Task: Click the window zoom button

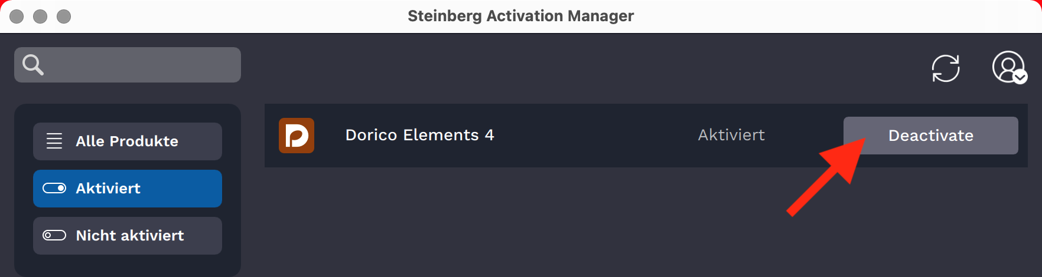Action: [64, 17]
